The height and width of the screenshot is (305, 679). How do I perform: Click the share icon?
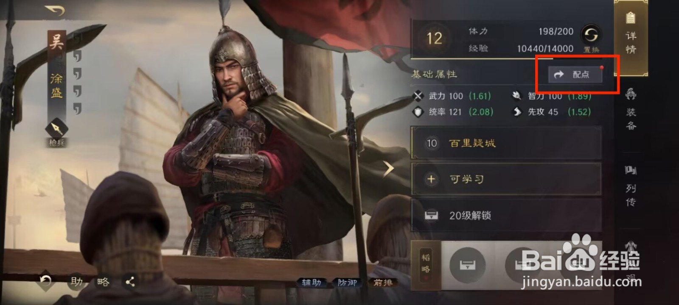coord(130,282)
